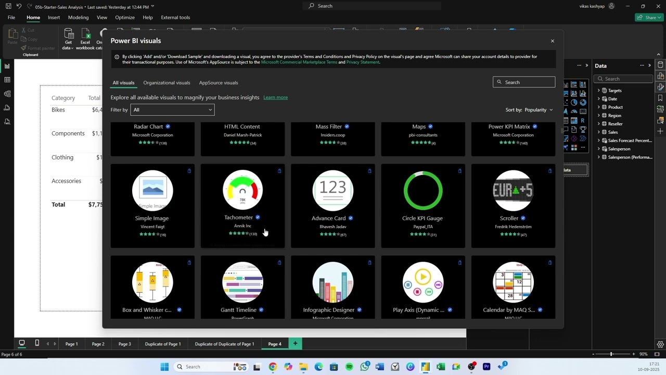Select the Matrix visualization icon

click(574, 120)
